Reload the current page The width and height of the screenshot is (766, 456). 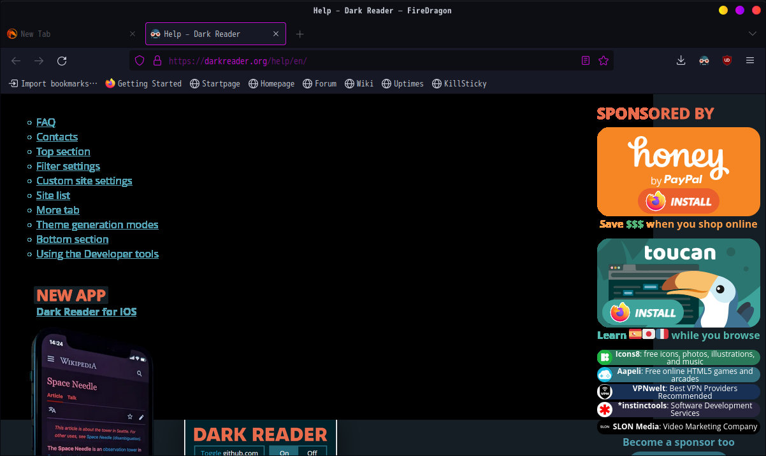62,61
